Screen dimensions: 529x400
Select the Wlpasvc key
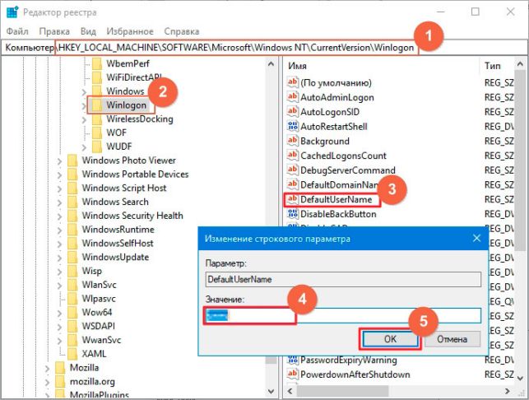click(99, 299)
